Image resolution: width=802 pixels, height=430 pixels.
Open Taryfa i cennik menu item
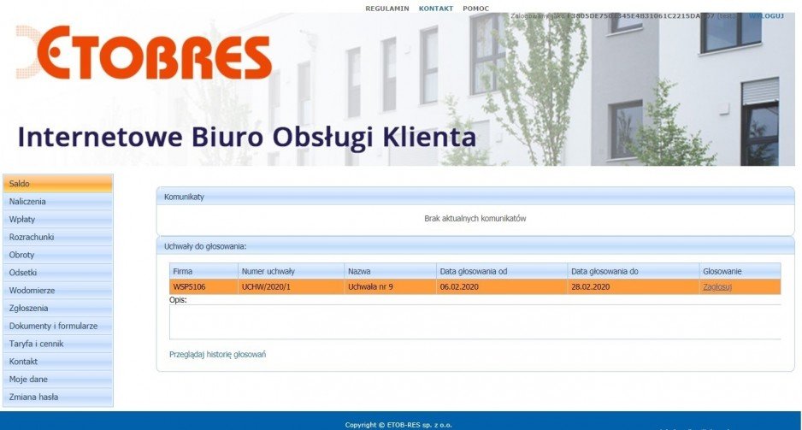coord(58,344)
